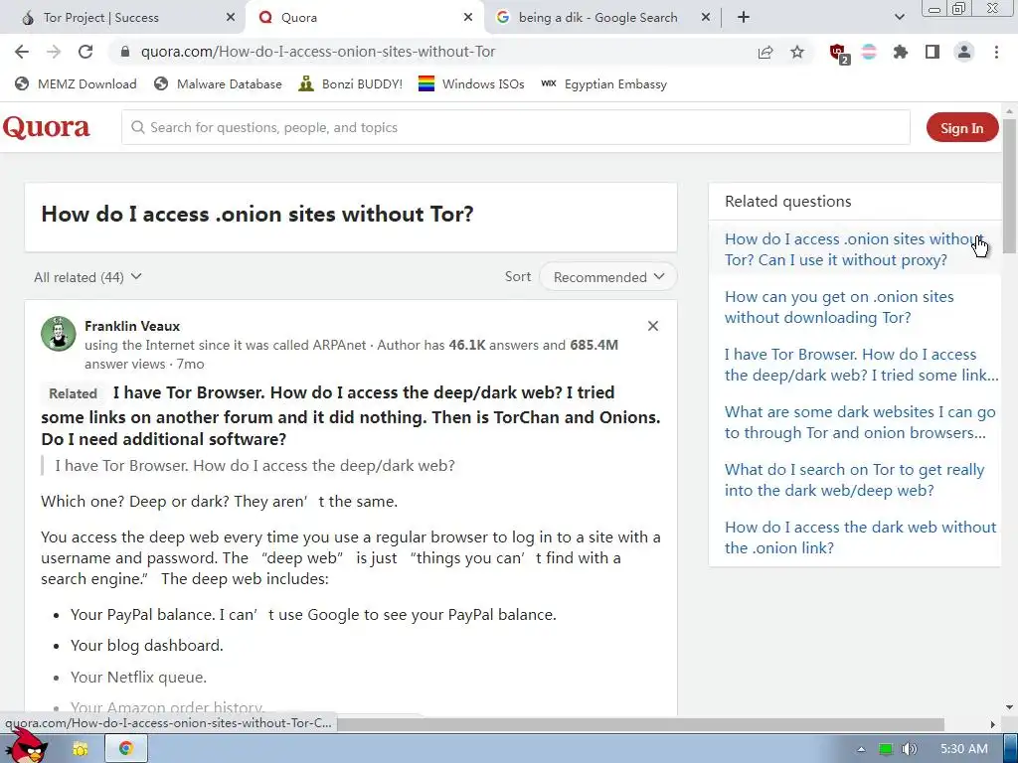1018x763 pixels.
Task: Close the Tor Project tab
Action: coord(231,18)
